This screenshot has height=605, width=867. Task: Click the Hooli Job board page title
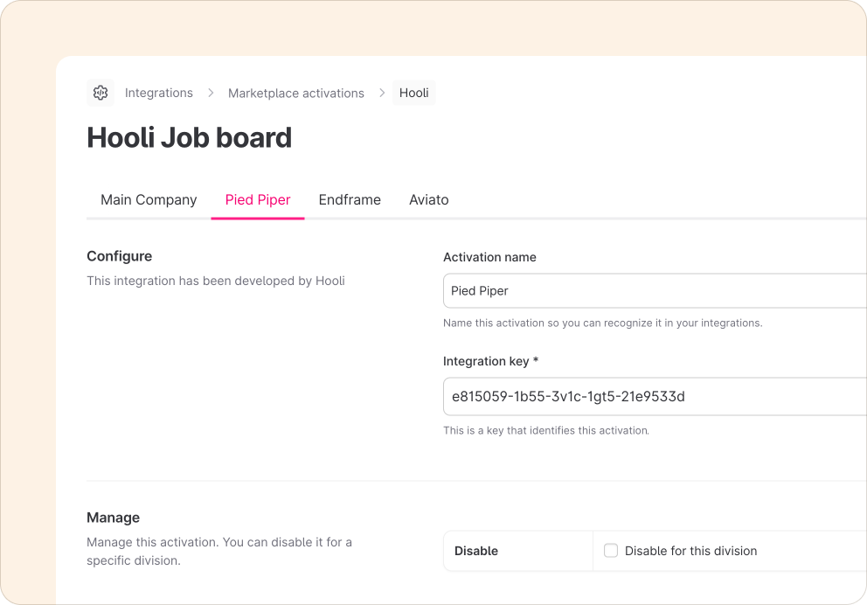click(x=189, y=138)
